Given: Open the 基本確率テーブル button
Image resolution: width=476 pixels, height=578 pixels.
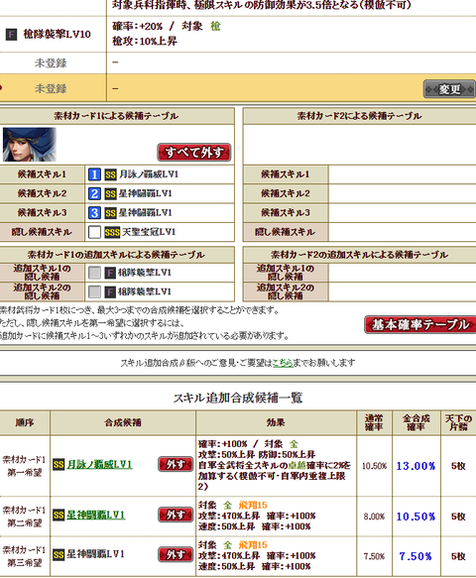Looking at the screenshot, I should 419,325.
